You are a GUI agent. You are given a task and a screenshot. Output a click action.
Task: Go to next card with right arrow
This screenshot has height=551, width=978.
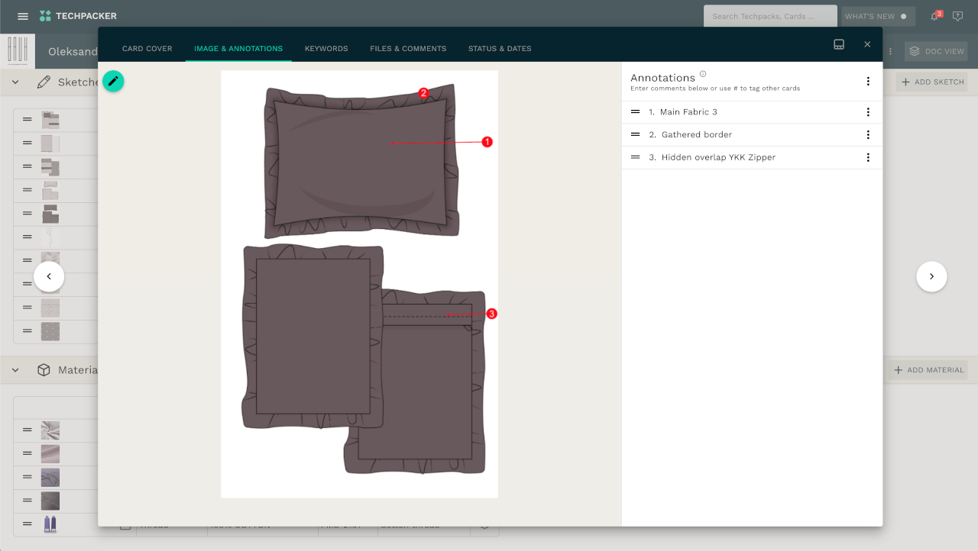pyautogui.click(x=931, y=276)
